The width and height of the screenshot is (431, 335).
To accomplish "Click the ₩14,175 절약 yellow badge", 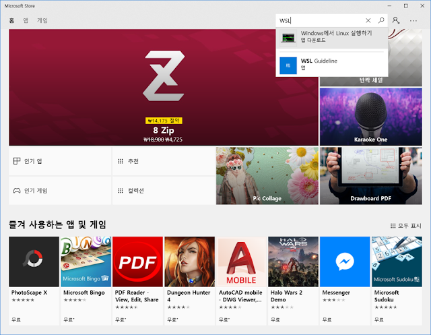I will 164,121.
